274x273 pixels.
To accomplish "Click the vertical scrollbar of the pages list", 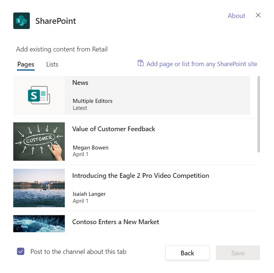I will click(259, 114).
